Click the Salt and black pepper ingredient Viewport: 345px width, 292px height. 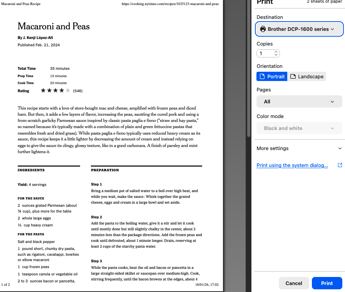[36, 242]
